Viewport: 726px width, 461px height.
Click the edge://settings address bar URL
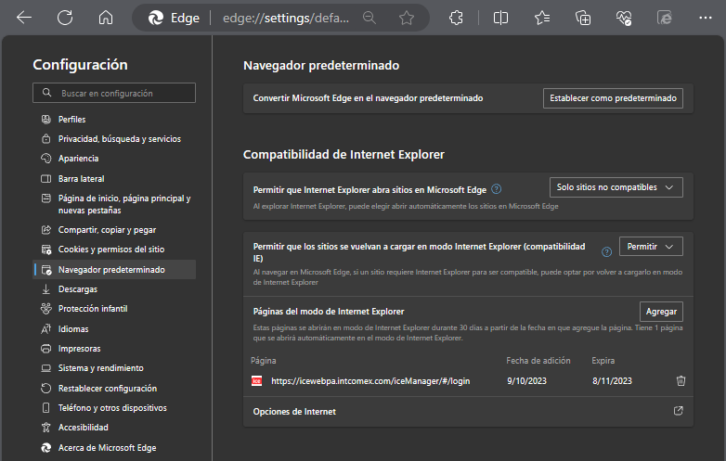286,18
